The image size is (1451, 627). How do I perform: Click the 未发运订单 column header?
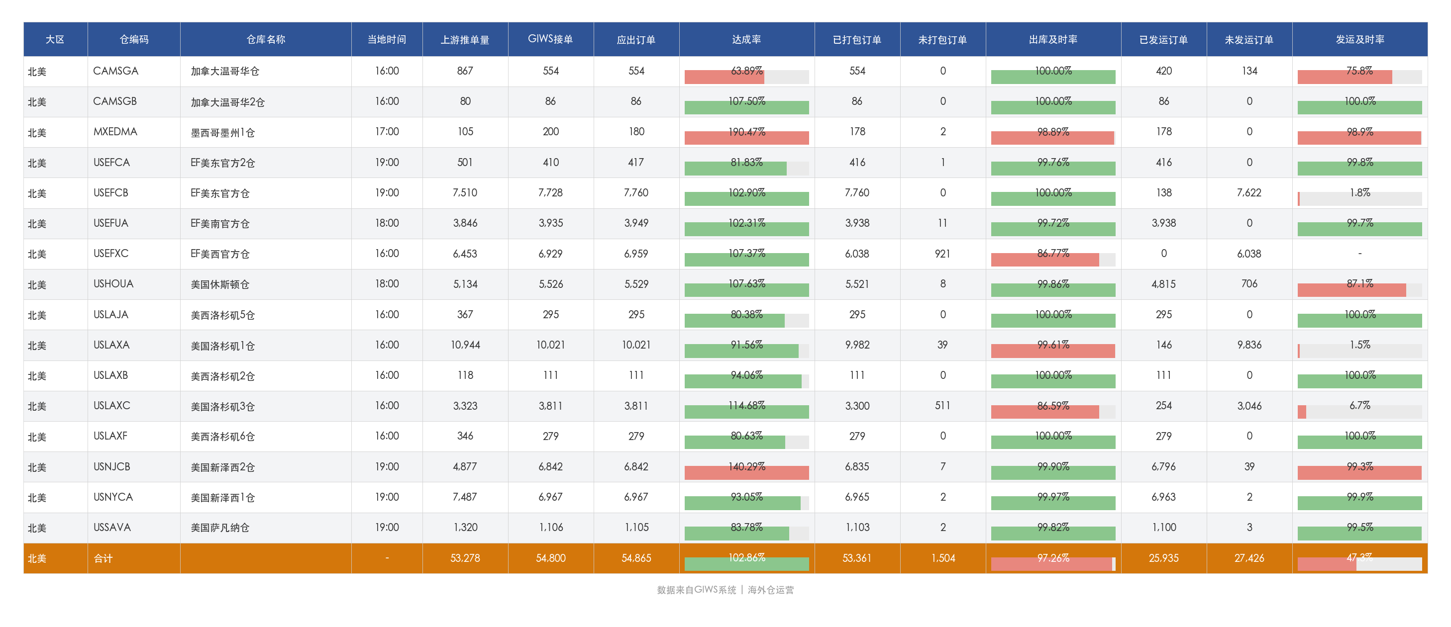[x=1249, y=39]
